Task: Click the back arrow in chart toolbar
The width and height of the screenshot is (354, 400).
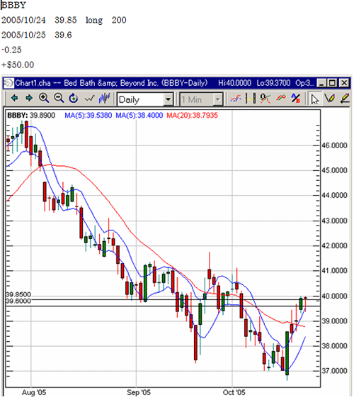Action: [14, 98]
